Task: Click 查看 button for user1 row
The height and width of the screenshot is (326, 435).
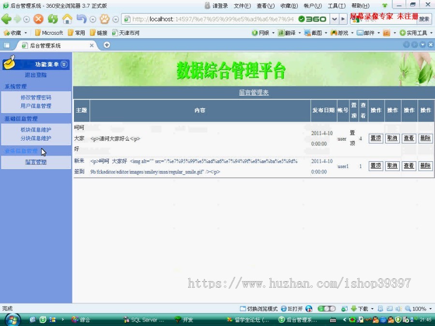Action: 409,166
